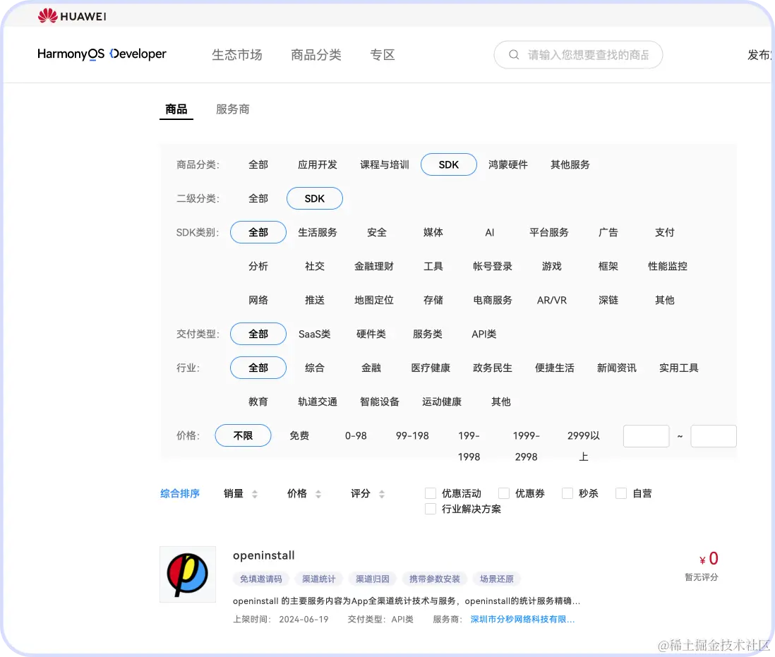The height and width of the screenshot is (657, 775).
Task: Click the search magnifier icon
Action: tap(514, 55)
